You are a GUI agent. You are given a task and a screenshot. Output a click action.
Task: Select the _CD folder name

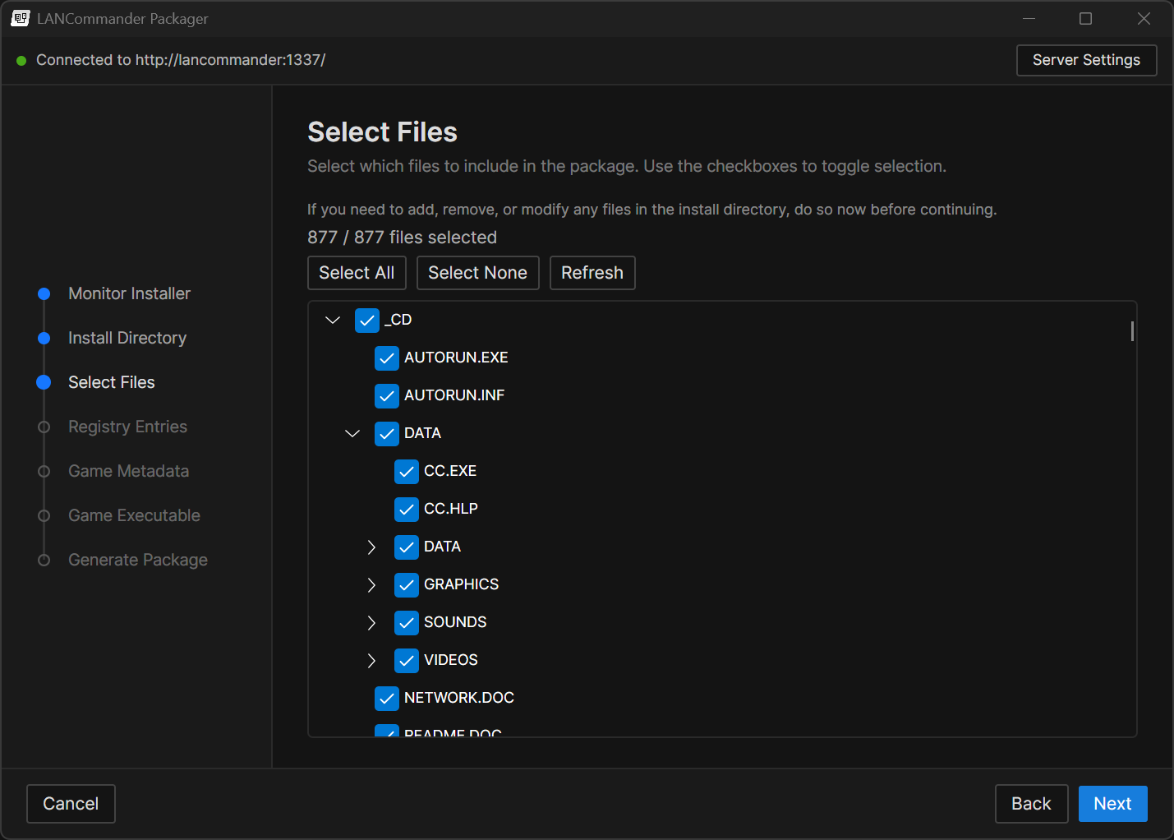point(398,320)
